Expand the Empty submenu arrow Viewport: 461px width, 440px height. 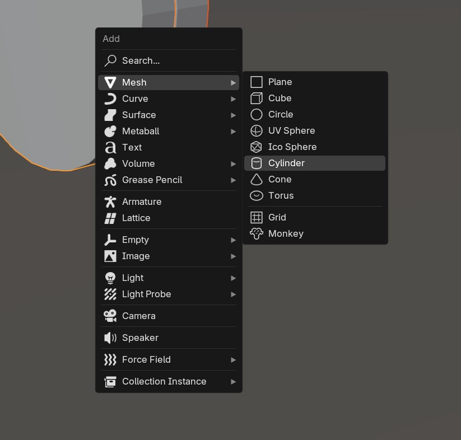coord(233,240)
